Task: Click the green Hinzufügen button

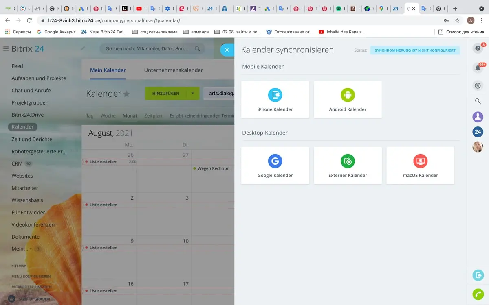Action: coord(166,94)
